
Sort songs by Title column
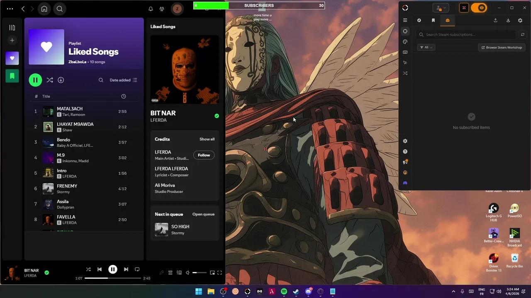tap(46, 96)
